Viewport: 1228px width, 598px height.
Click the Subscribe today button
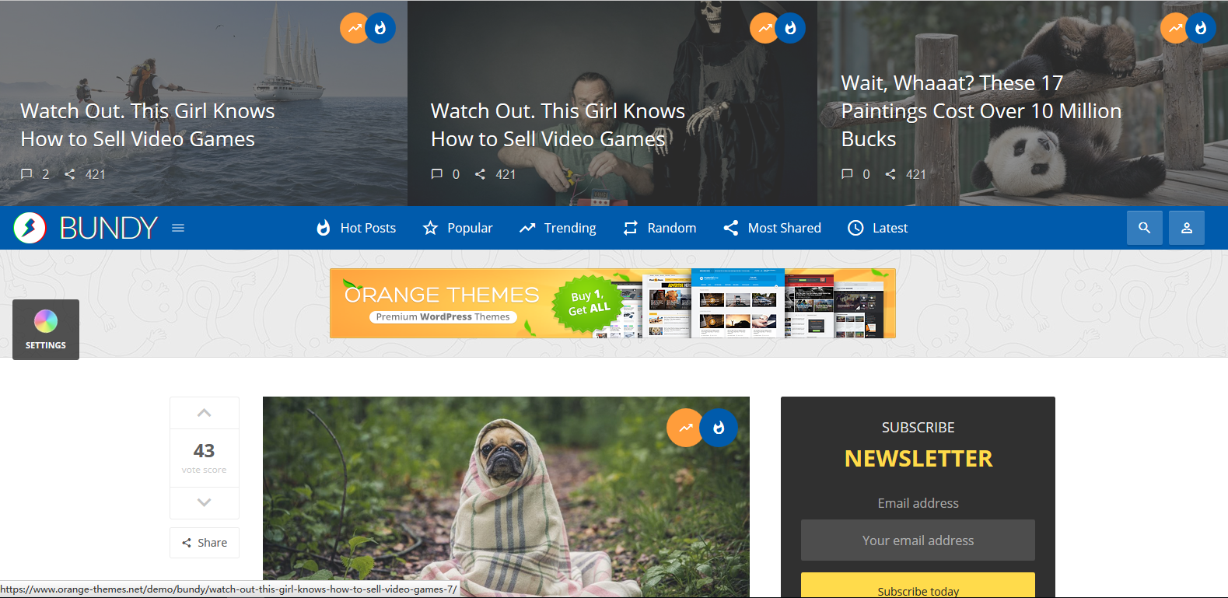[918, 588]
